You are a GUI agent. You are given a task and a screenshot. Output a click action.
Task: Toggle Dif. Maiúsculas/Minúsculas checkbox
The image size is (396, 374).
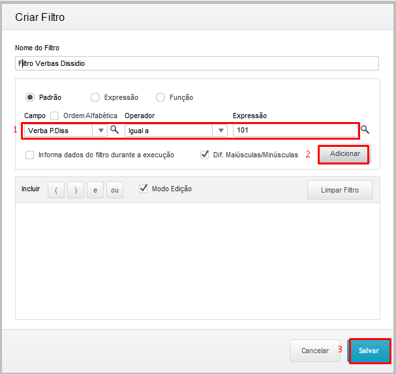204,155
